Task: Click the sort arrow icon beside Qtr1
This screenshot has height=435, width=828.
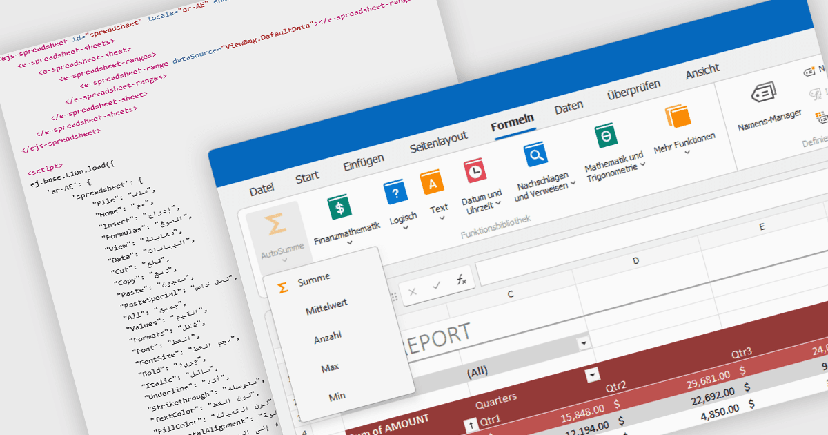Action: tap(473, 425)
